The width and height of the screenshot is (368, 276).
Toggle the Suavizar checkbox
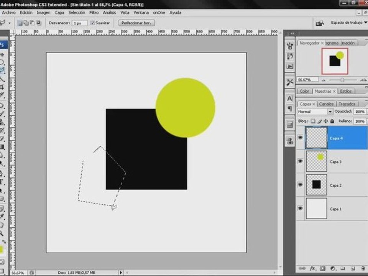(x=92, y=23)
